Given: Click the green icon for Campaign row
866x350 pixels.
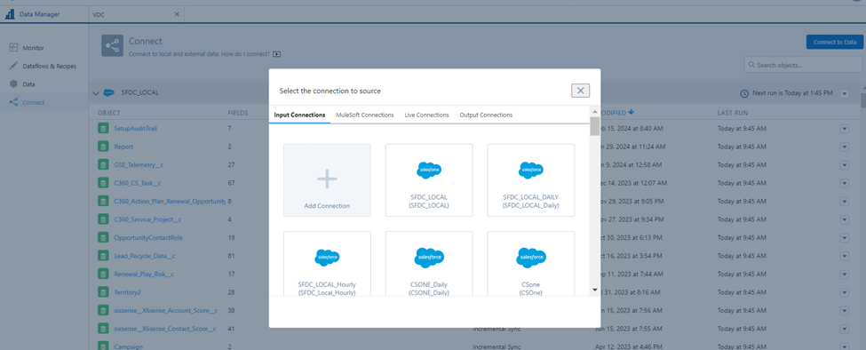Looking at the screenshot, I should pyautogui.click(x=103, y=346).
